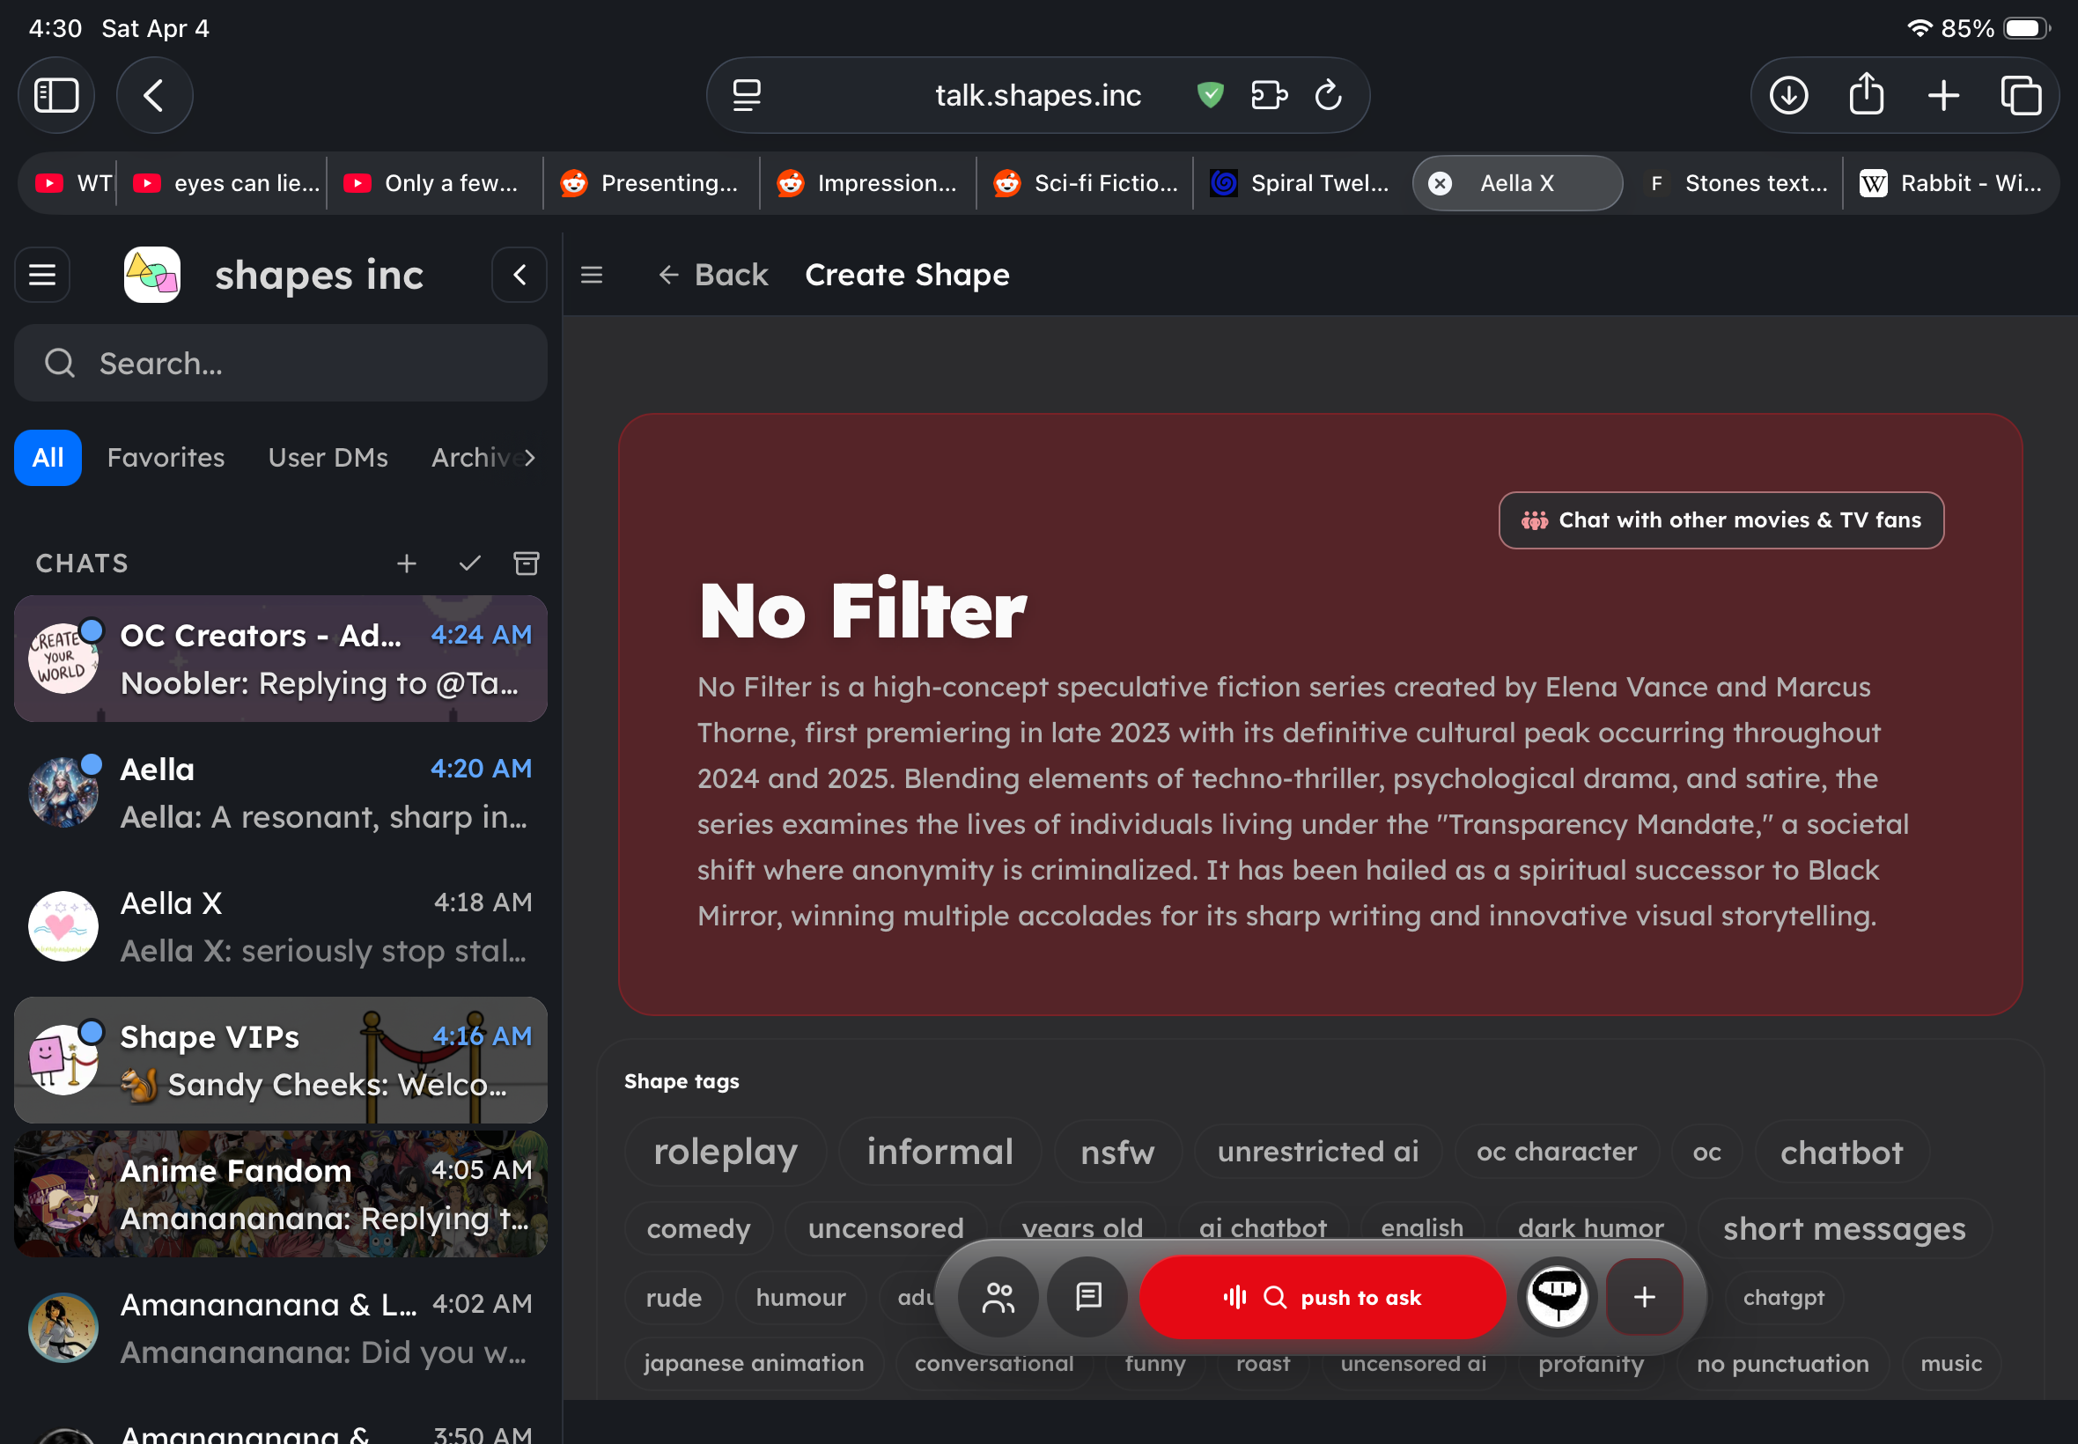The height and width of the screenshot is (1444, 2078).
Task: Click the mark-all-read checkmark icon
Action: click(x=469, y=564)
